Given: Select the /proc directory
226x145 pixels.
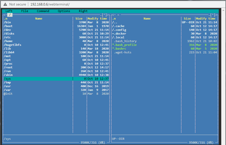Looking at the screenshot, I should (56, 64).
